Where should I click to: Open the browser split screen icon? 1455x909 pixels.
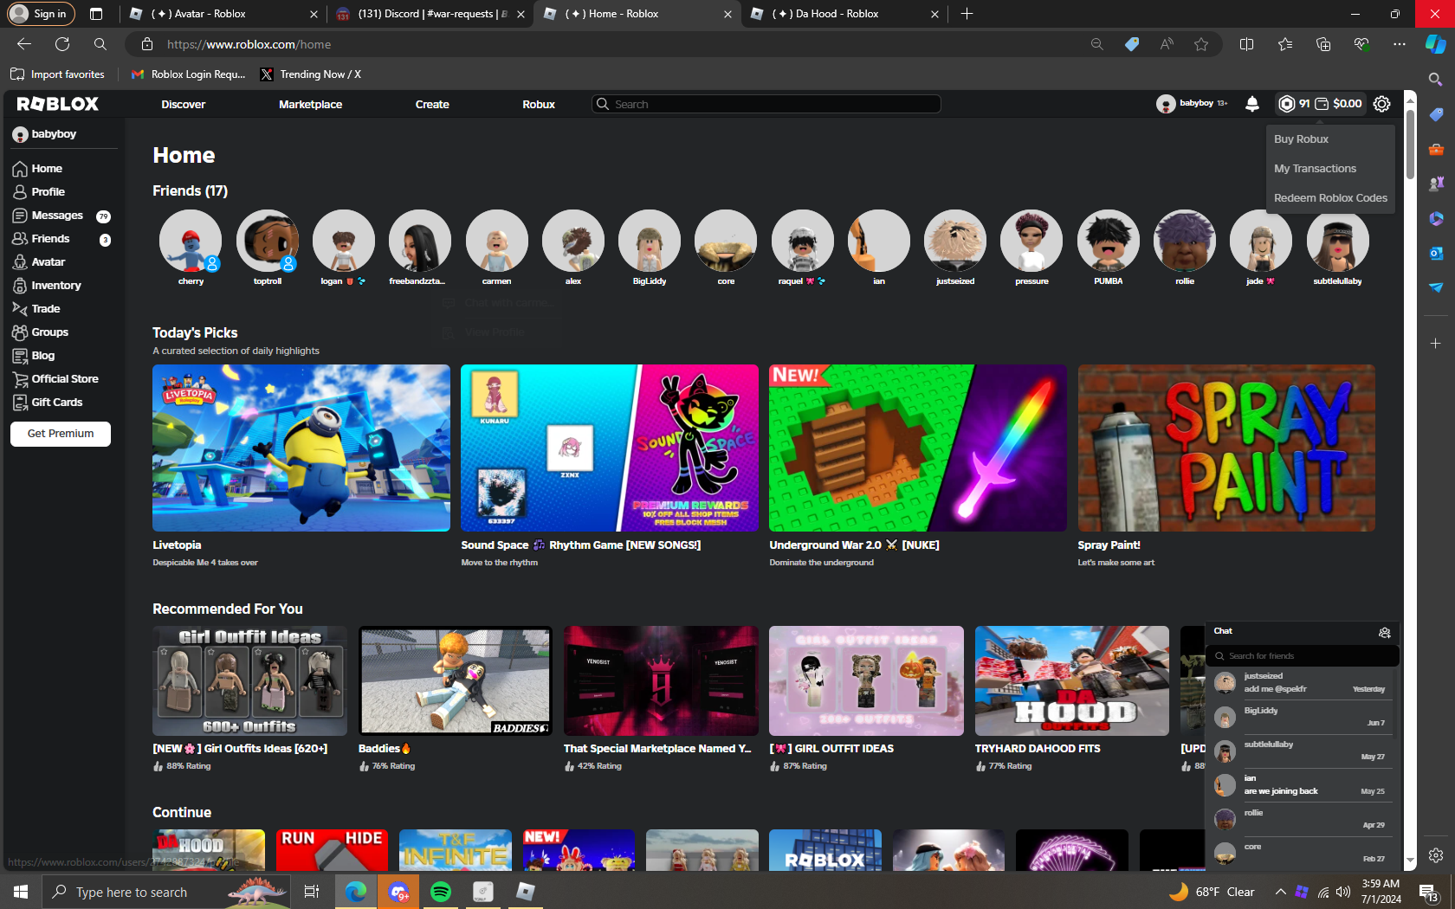click(1246, 44)
